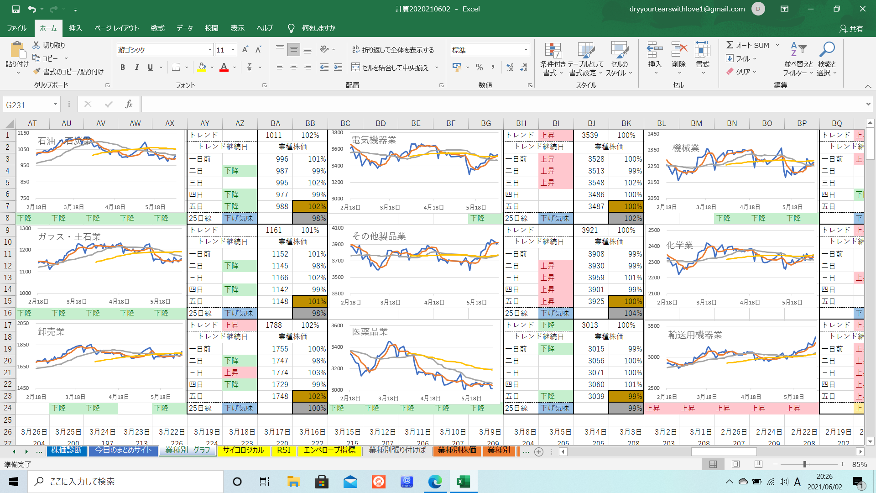
Task: Click the Format Painter brush icon
Action: pyautogui.click(x=37, y=72)
